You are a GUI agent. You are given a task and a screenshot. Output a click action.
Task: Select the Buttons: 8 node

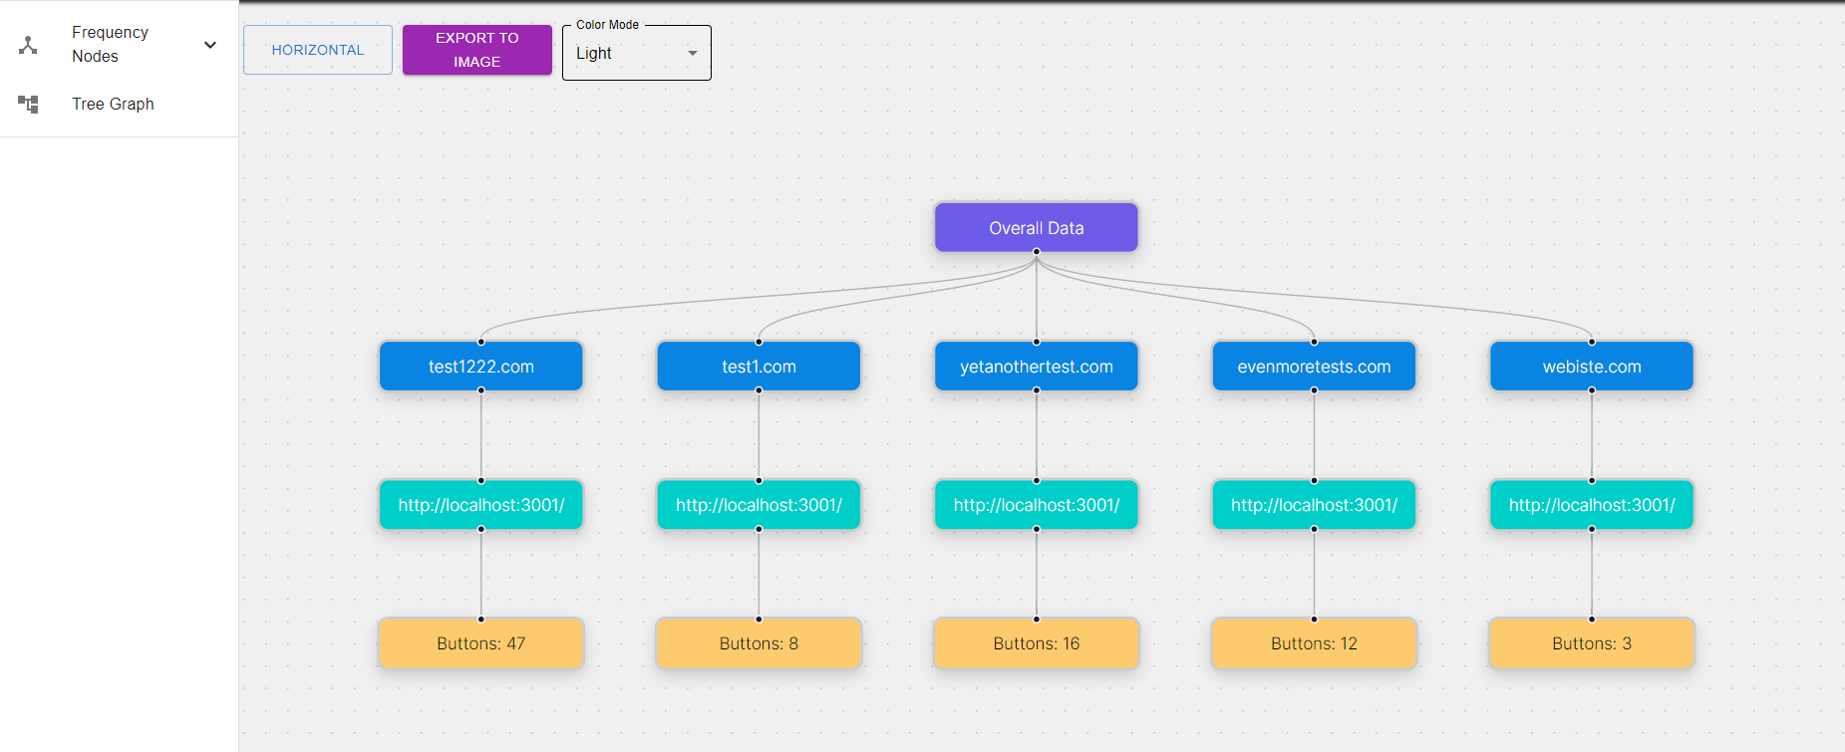tap(759, 643)
